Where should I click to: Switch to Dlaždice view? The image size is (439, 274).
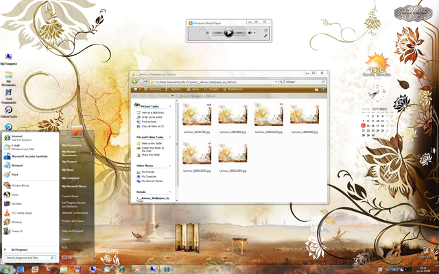pyautogui.click(x=173, y=90)
